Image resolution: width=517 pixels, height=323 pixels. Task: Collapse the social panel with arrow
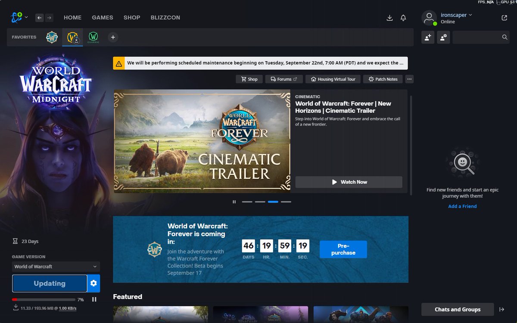tap(502, 309)
